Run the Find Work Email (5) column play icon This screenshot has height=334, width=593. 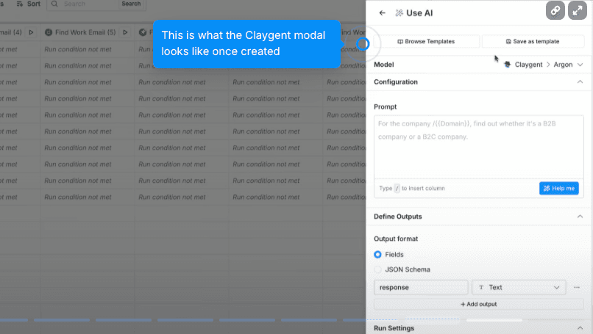tap(125, 32)
